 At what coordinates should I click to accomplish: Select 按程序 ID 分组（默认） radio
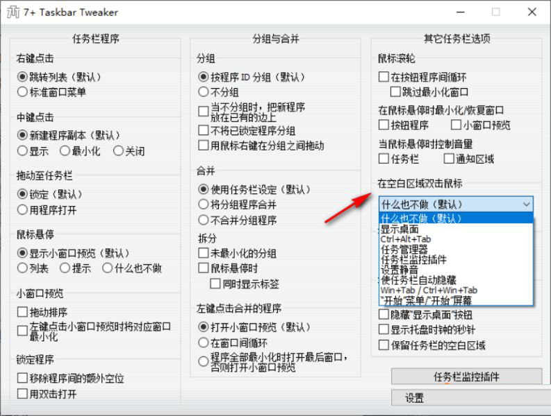pos(203,77)
